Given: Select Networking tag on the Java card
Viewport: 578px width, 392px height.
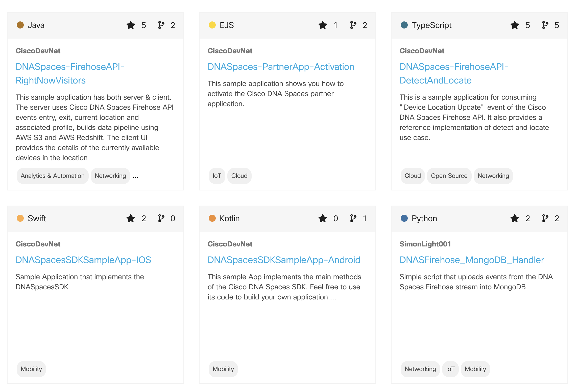Looking at the screenshot, I should (110, 176).
